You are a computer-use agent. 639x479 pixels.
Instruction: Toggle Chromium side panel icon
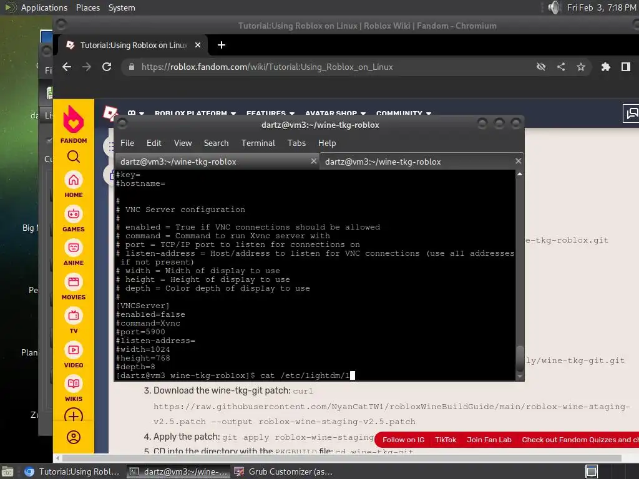[626, 67]
